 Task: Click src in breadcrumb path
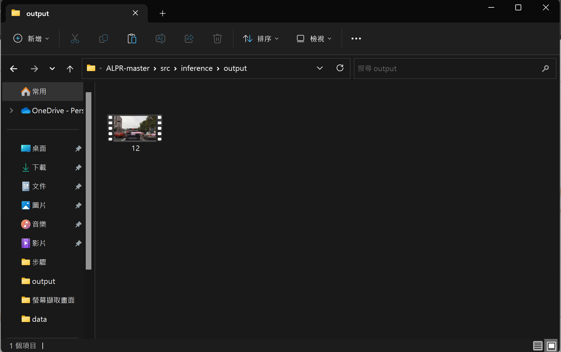[x=165, y=68]
